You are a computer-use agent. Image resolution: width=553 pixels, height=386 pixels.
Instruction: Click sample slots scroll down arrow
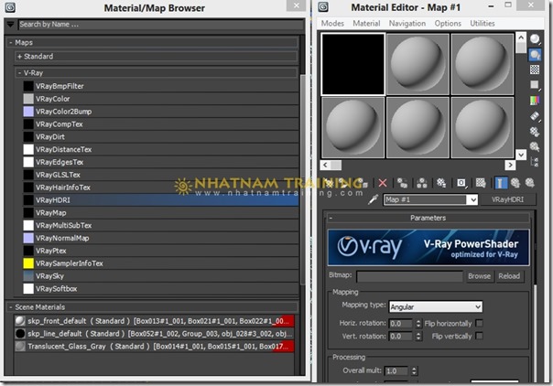click(521, 155)
